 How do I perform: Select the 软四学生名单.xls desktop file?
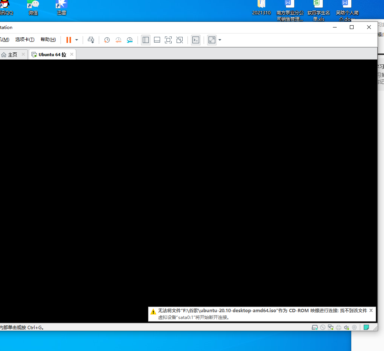(x=318, y=11)
